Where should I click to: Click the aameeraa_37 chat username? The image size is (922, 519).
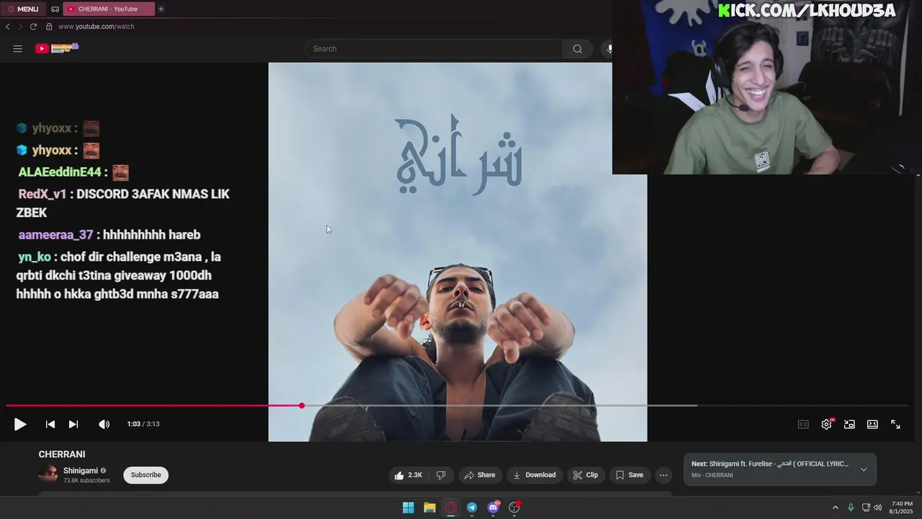tap(55, 235)
